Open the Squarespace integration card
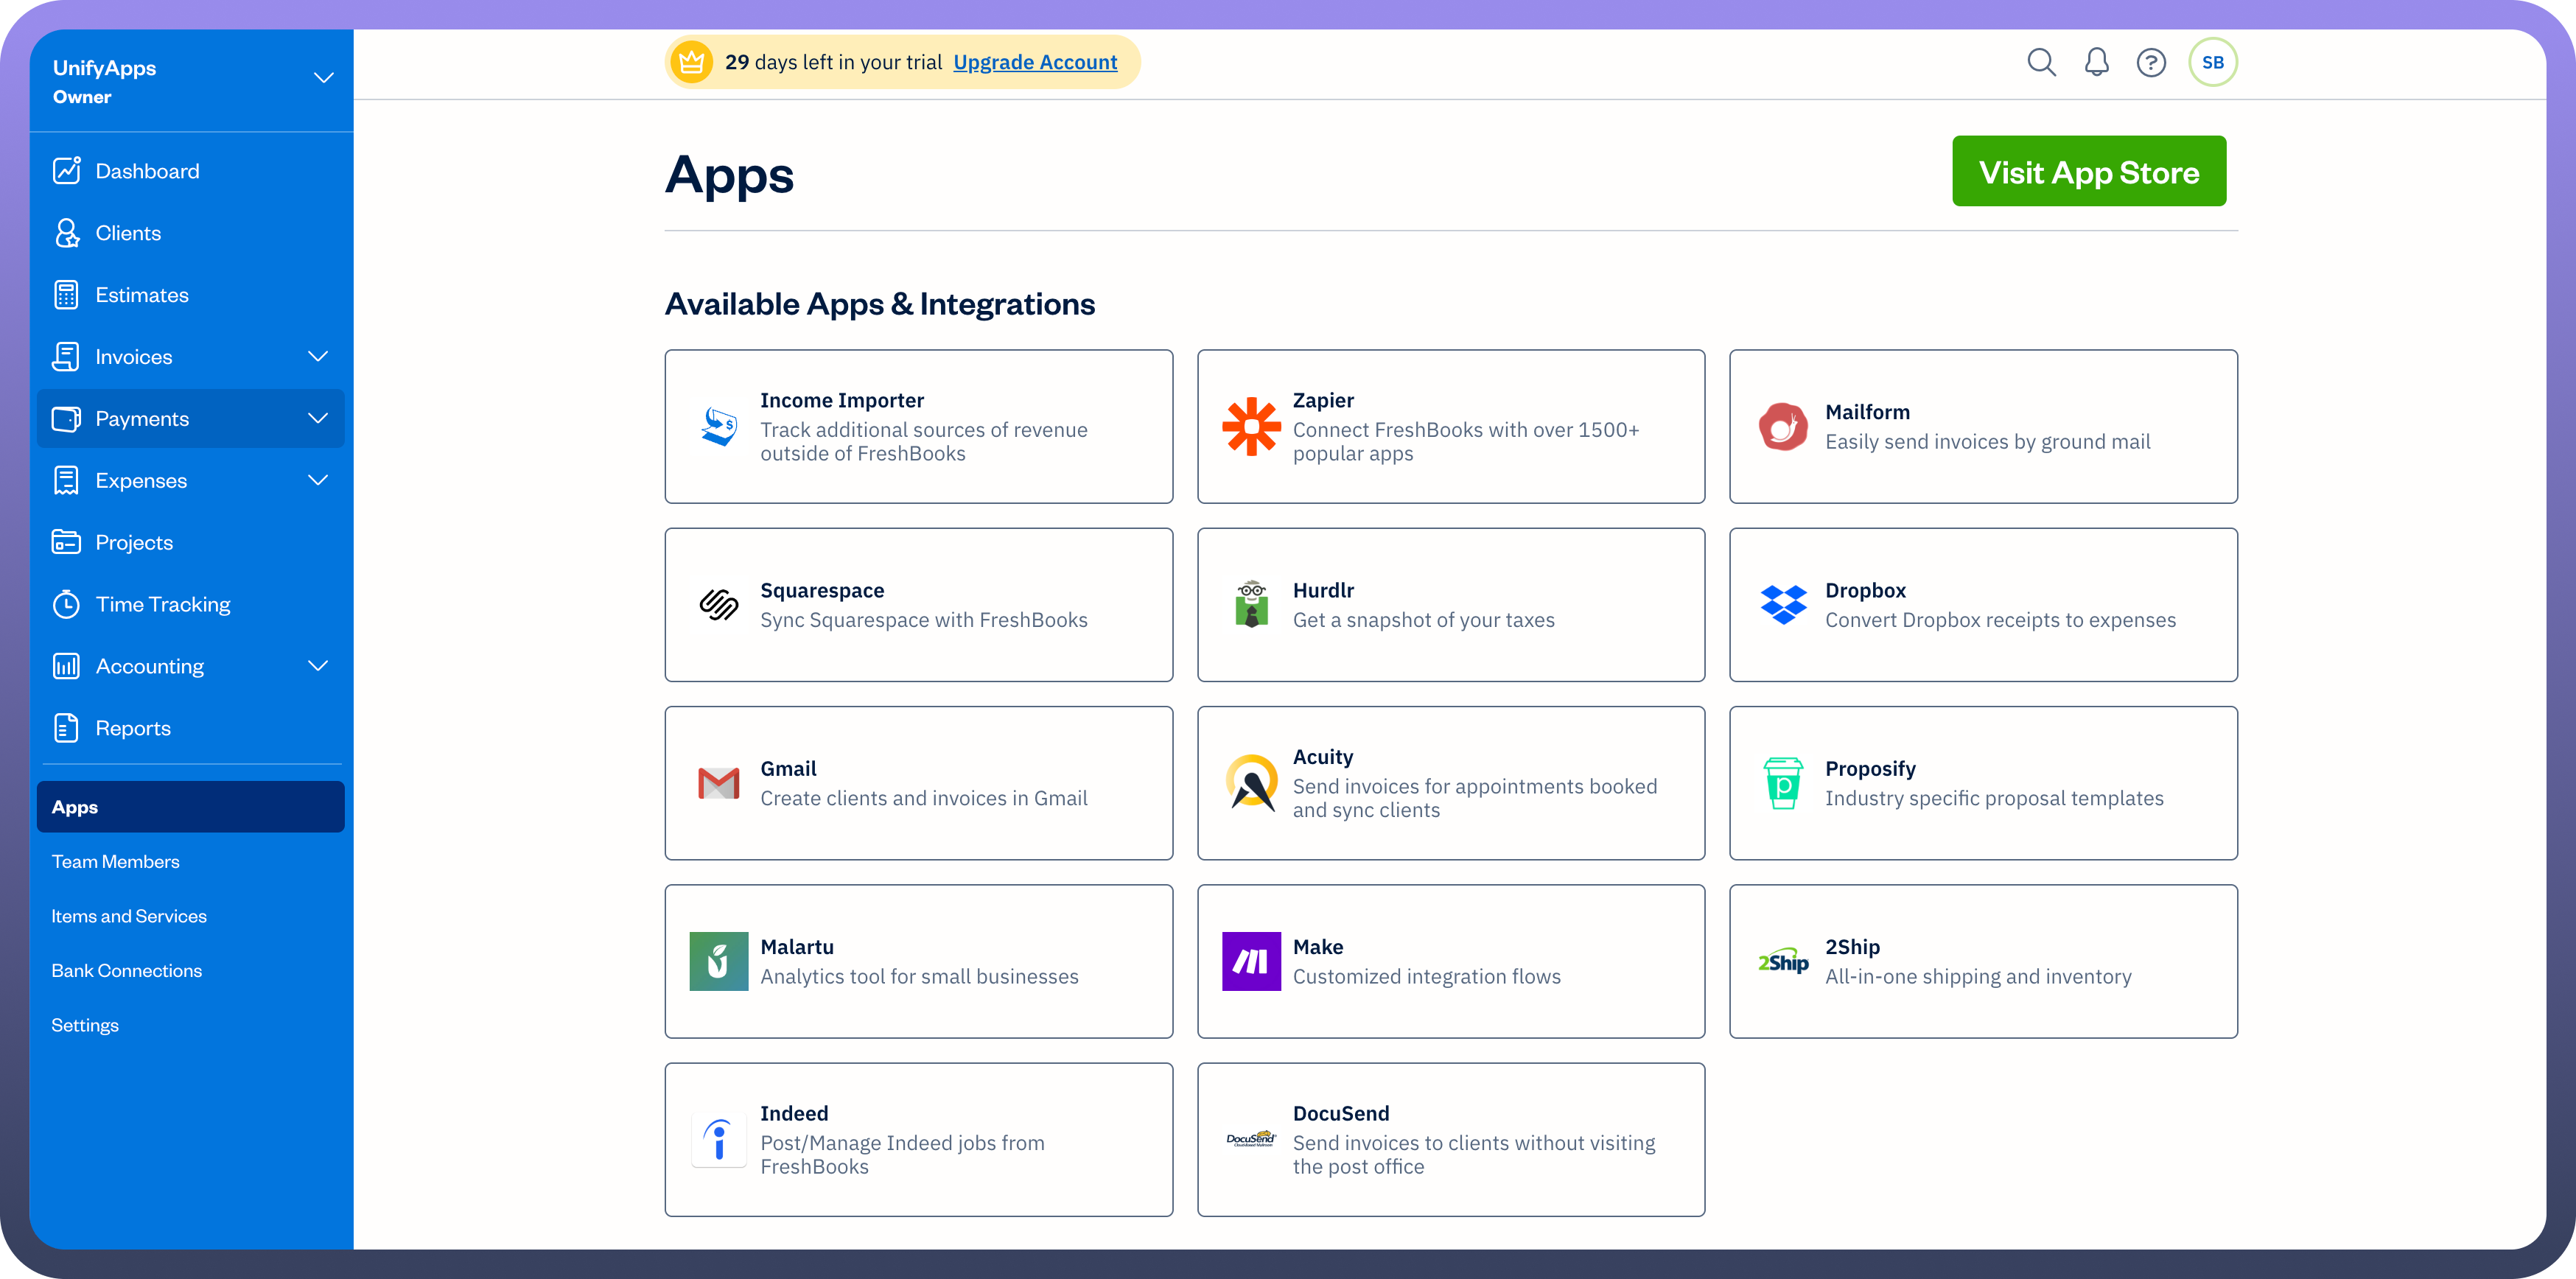The image size is (2576, 1279). coord(918,605)
